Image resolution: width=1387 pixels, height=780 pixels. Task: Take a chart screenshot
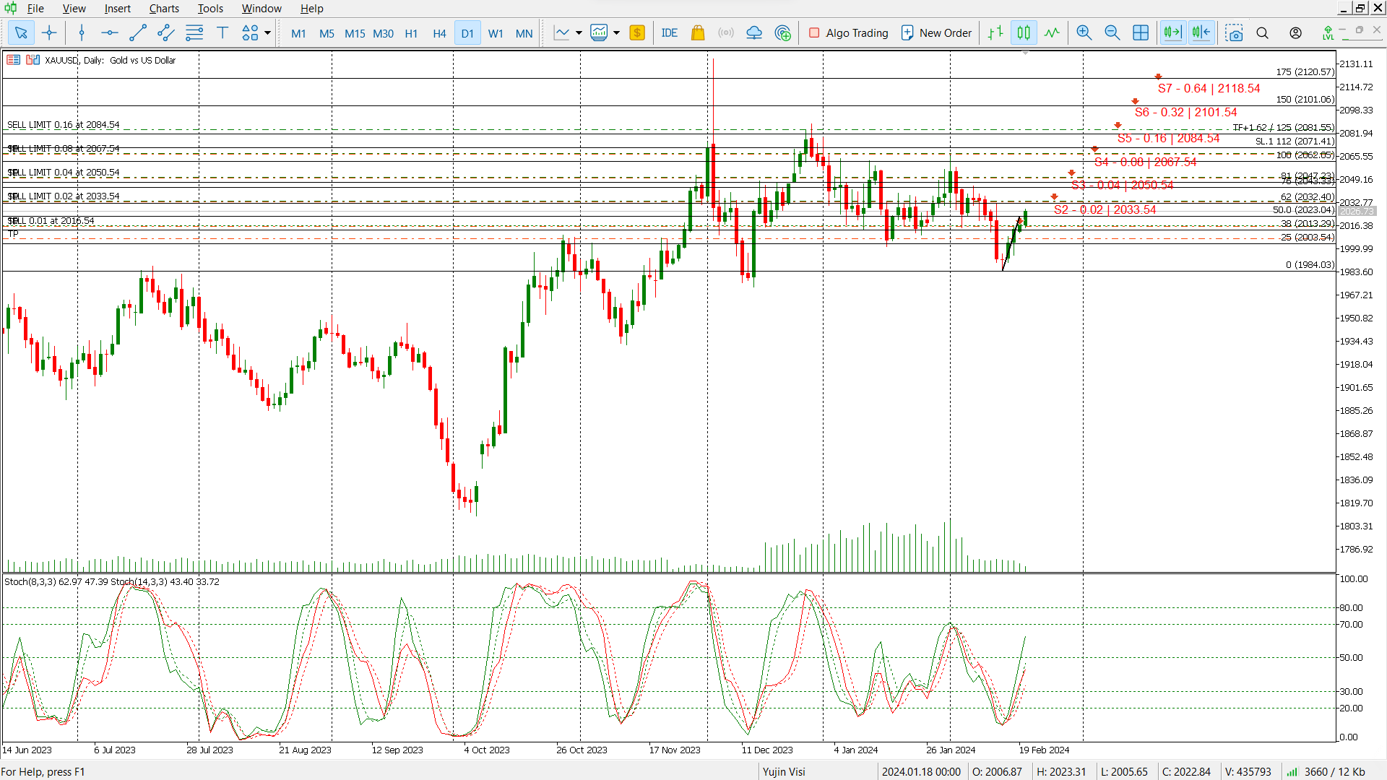1235,33
